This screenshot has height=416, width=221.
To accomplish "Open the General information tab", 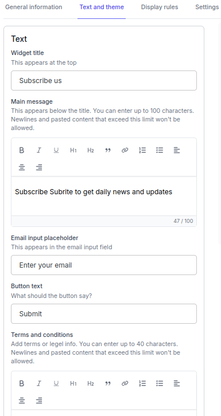I will [34, 7].
